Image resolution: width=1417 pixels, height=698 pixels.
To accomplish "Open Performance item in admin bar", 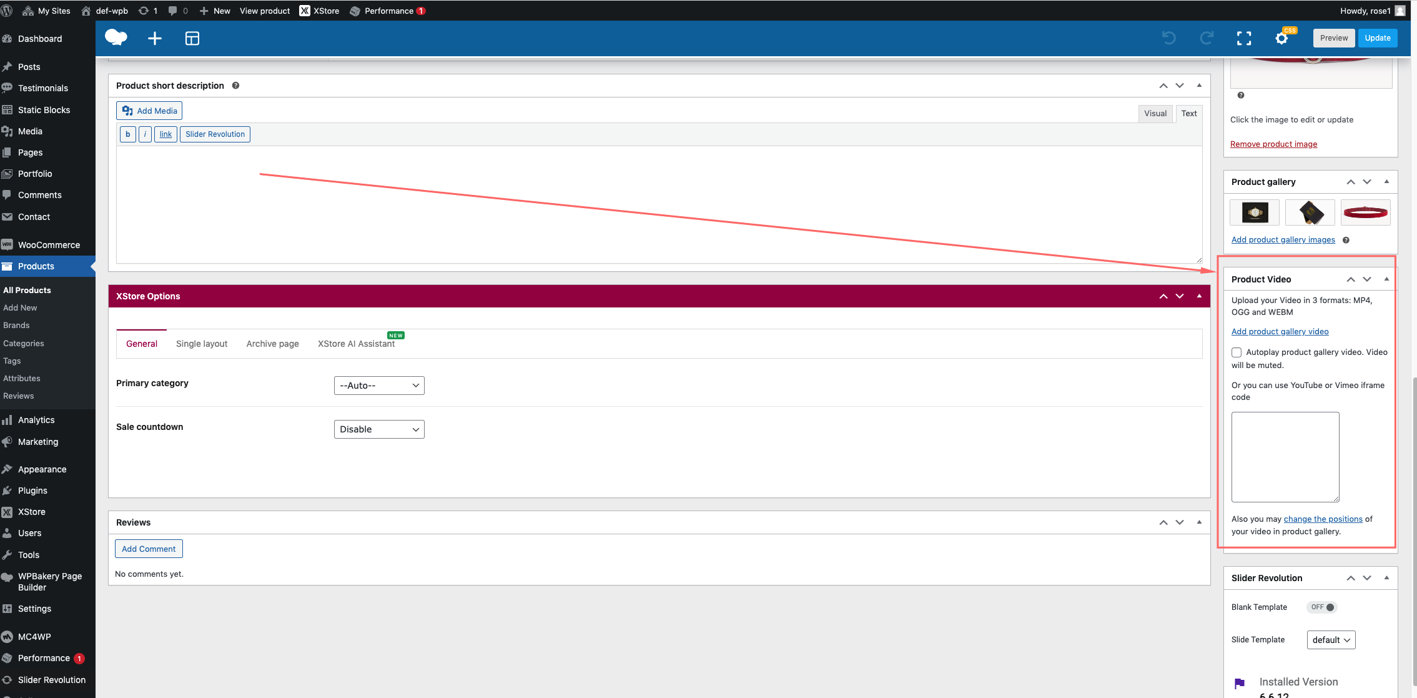I will 388,11.
